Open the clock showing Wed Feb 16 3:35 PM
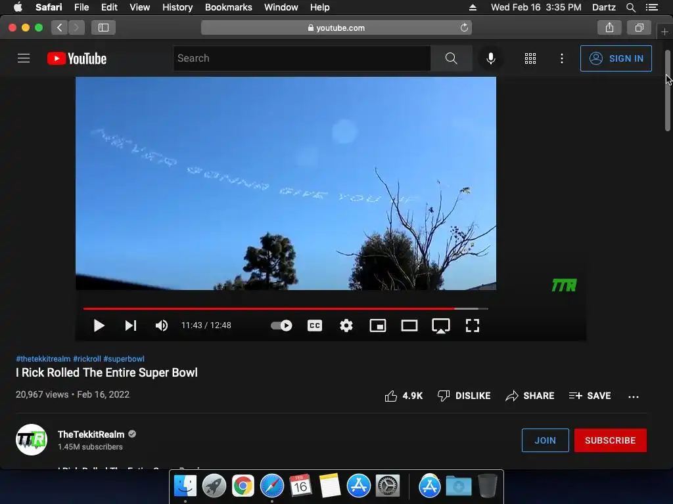The height and width of the screenshot is (504, 673). click(536, 7)
